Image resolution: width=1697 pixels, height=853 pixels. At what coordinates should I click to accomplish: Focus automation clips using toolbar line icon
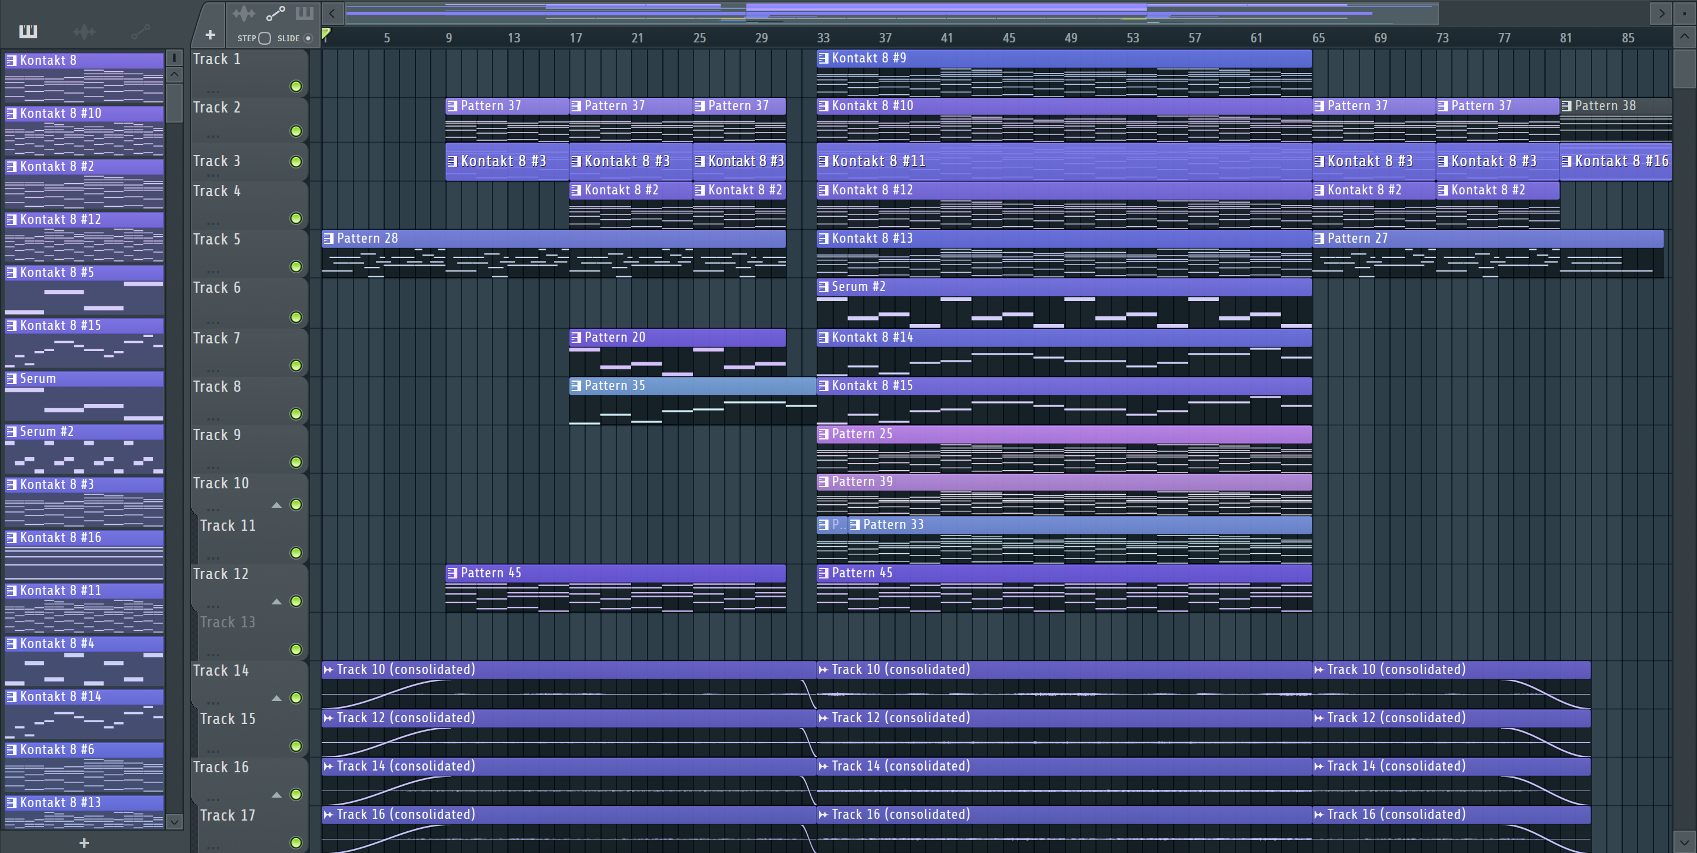275,13
